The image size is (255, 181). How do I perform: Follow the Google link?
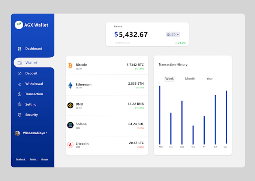(x=45, y=159)
